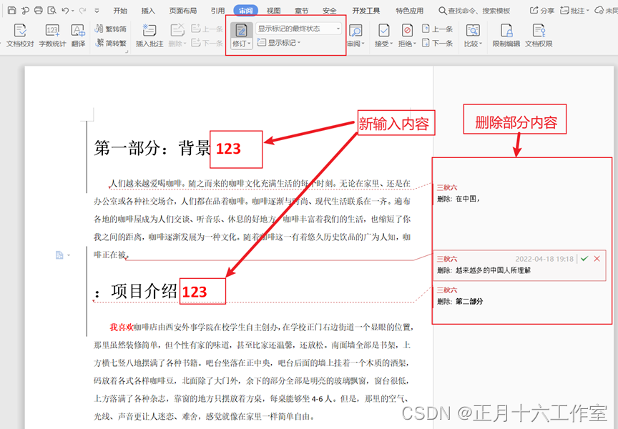Expand the undo history arrow
Image resolution: width=618 pixels, height=429 pixels.
[73, 11]
